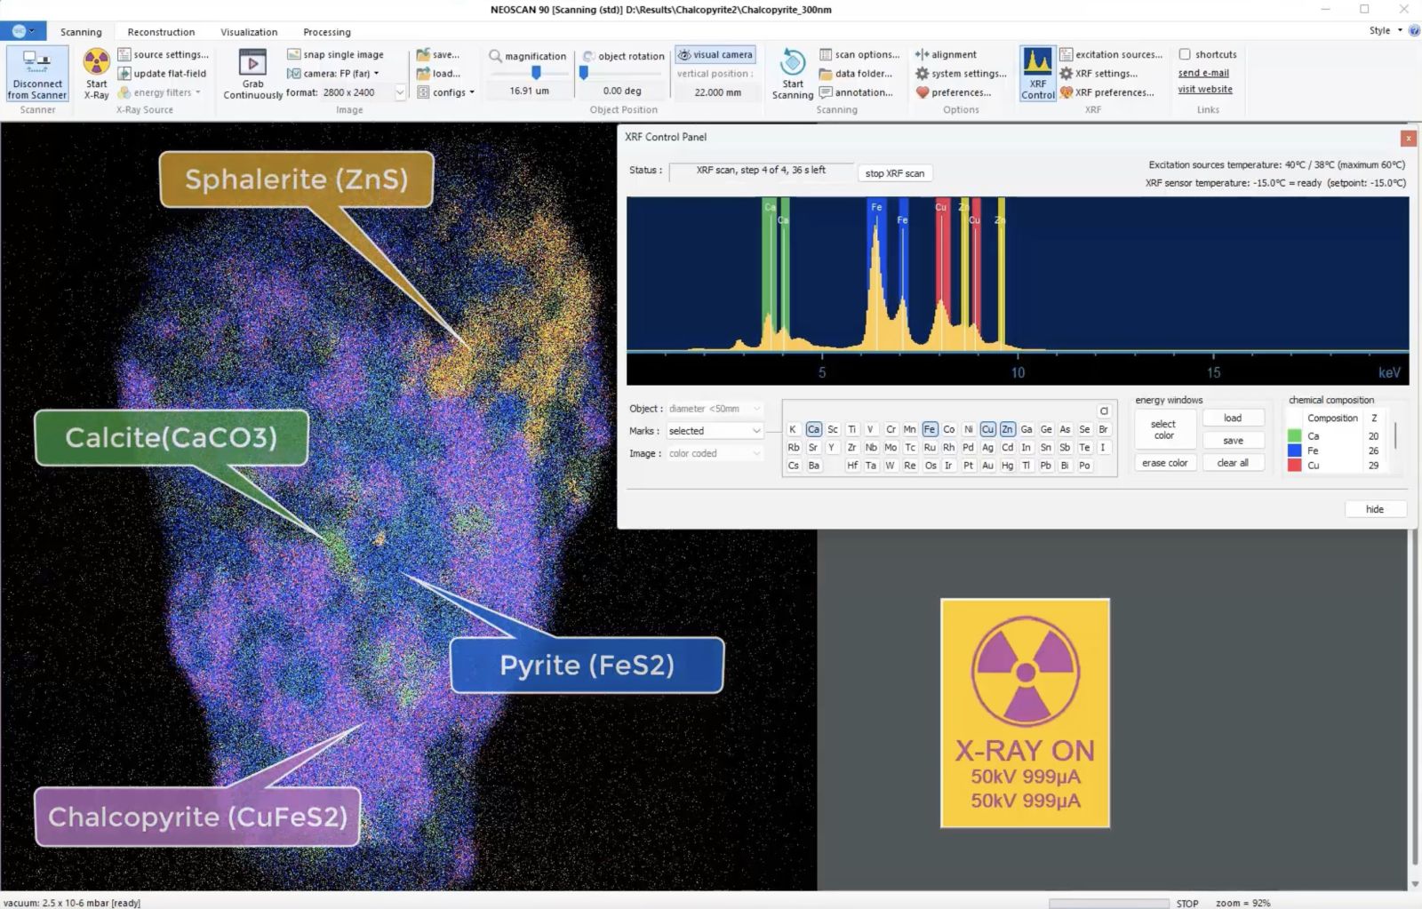
Task: Open the data folder icon
Action: coord(826,74)
